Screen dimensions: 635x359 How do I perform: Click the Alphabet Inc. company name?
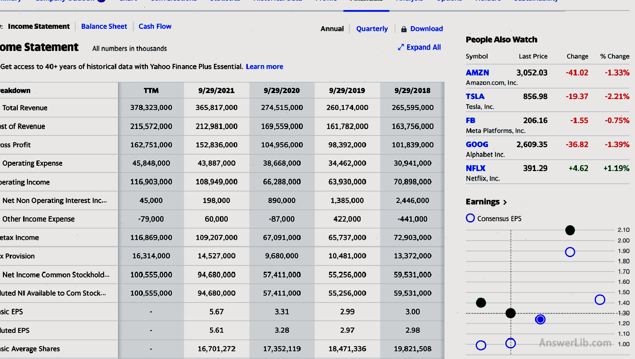485,155
